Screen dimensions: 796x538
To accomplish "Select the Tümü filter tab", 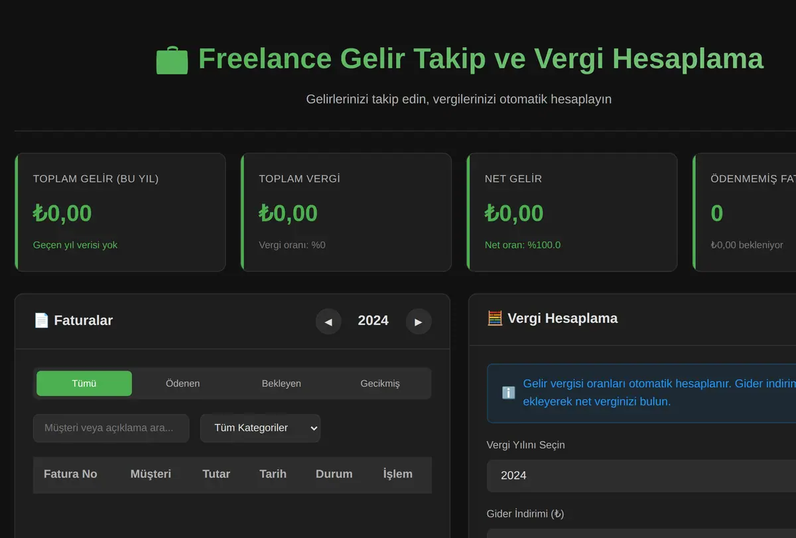I will tap(84, 383).
